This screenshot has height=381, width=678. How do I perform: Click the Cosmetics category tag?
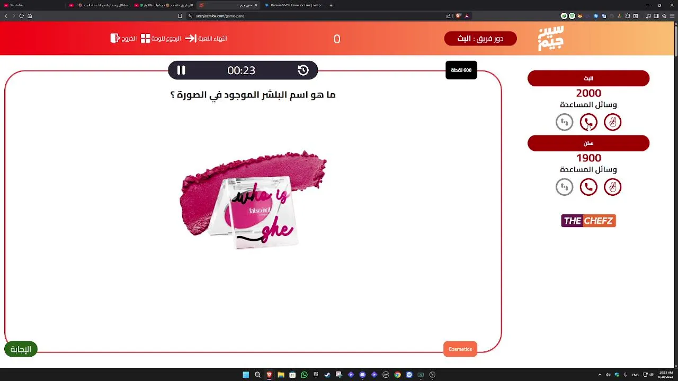(460, 349)
